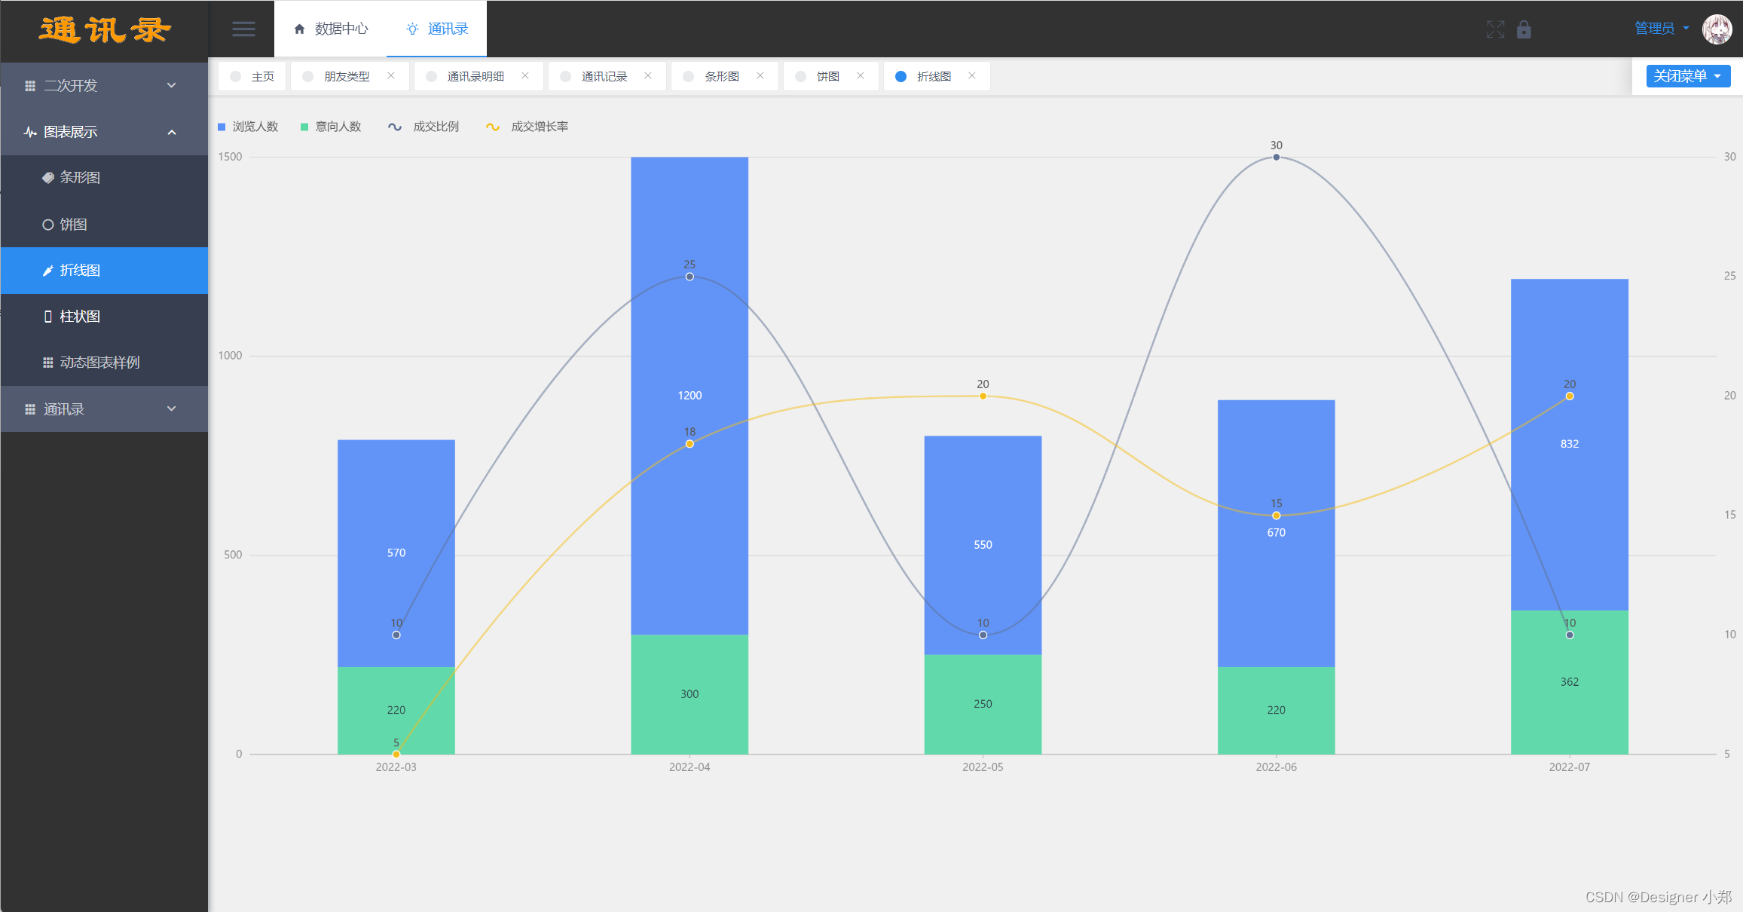Image resolution: width=1743 pixels, height=912 pixels.
Task: Click the 柱状图 sidebar icon
Action: [x=48, y=317]
